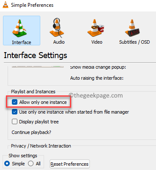Click the Playlist and Instances group heading
156x170 pixels.
tap(33, 92)
